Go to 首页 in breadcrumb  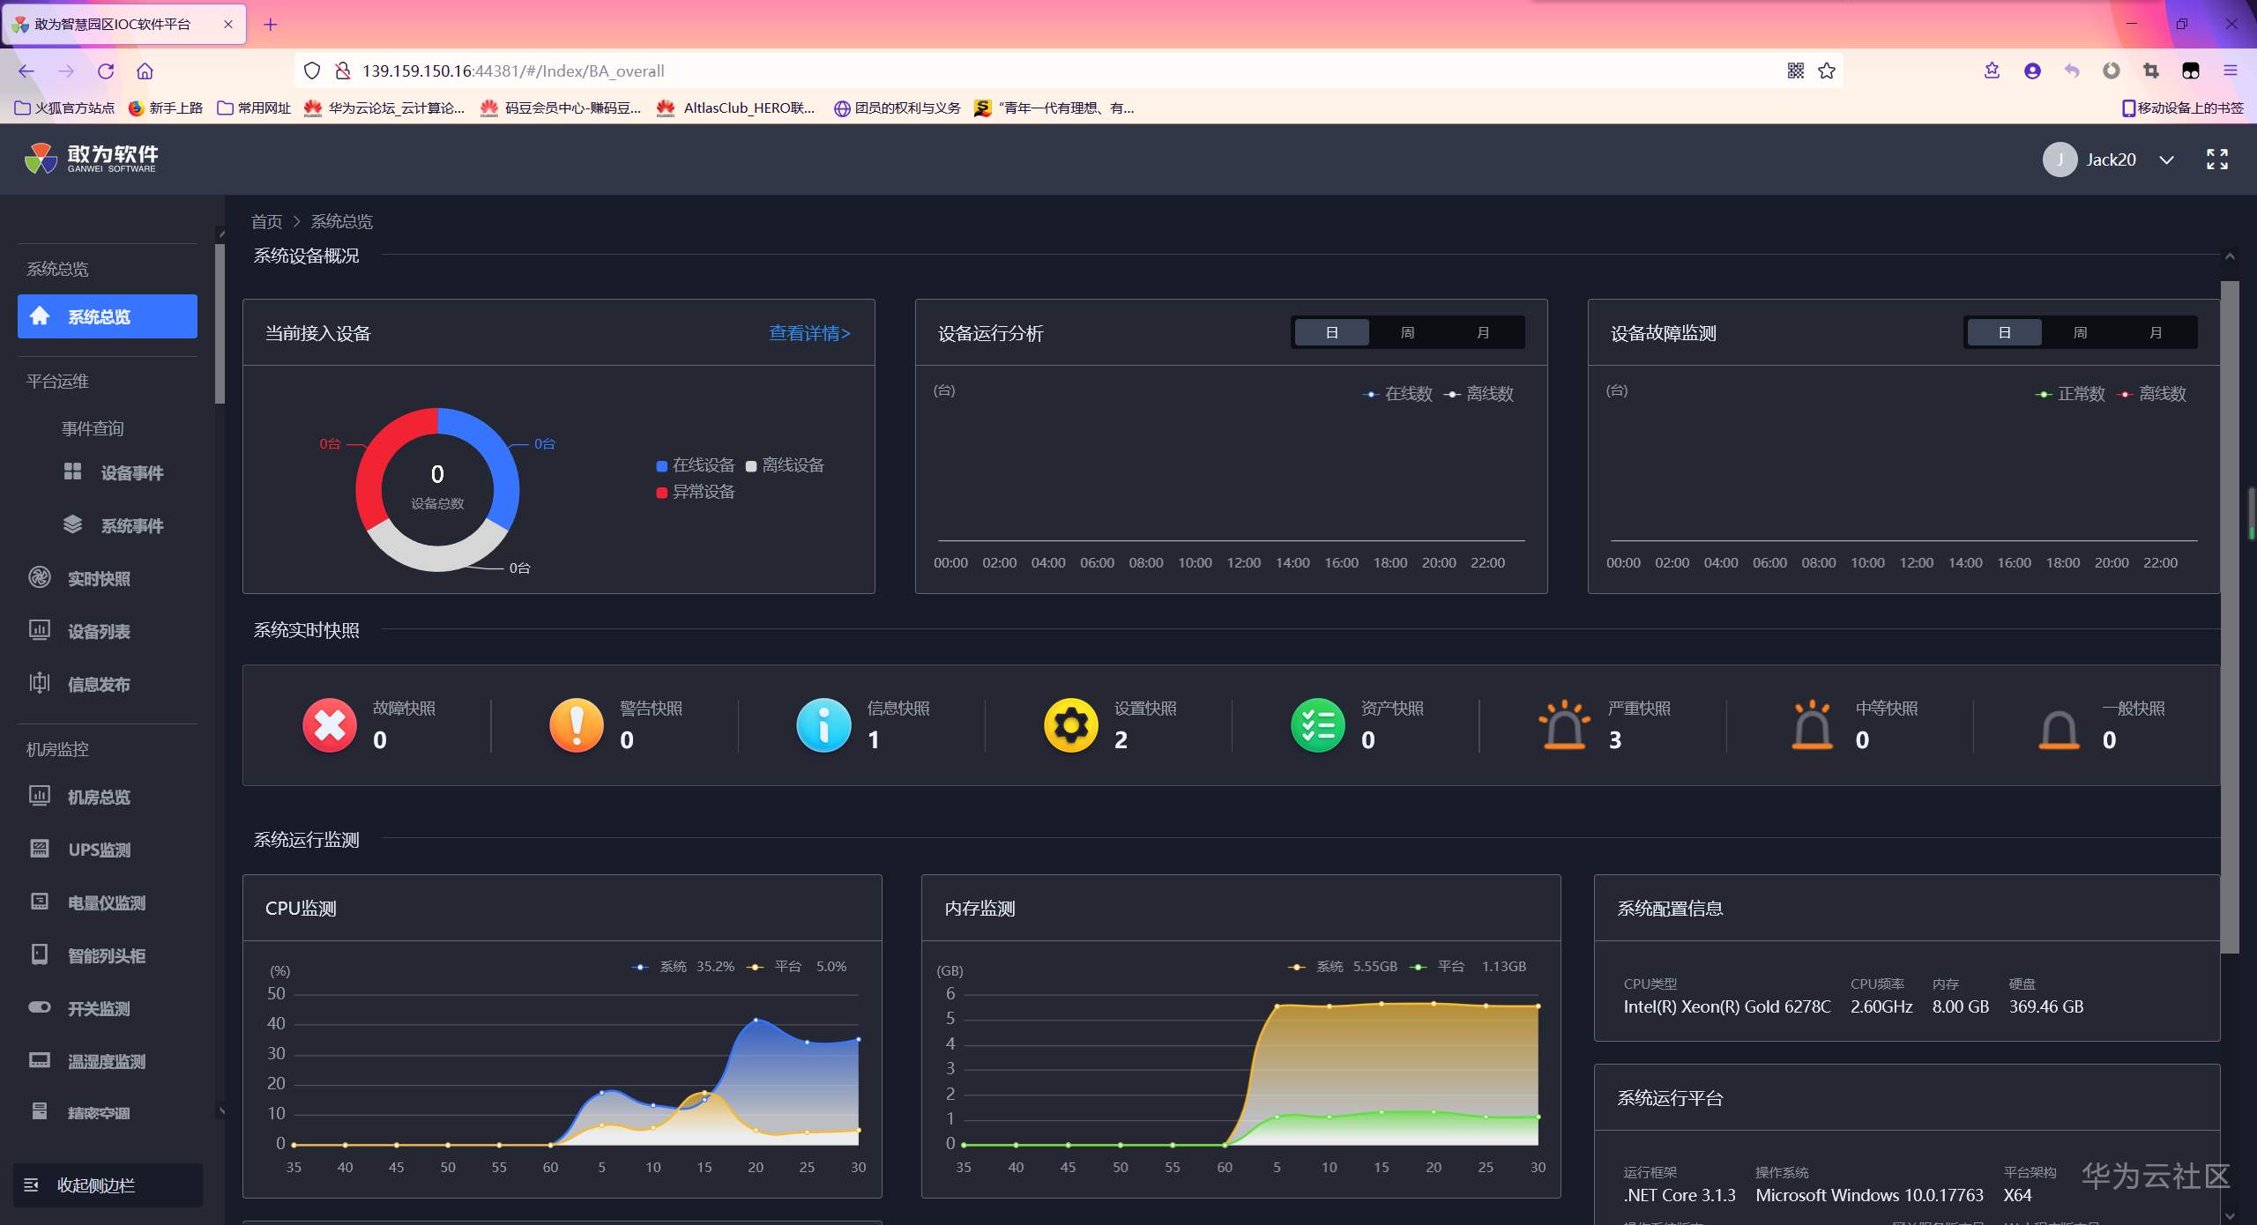pyautogui.click(x=266, y=221)
